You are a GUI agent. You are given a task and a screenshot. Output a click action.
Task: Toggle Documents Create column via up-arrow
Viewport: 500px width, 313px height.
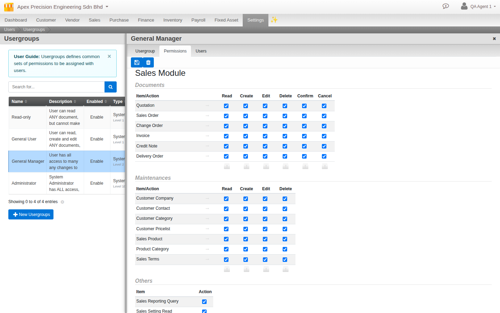coord(247,167)
